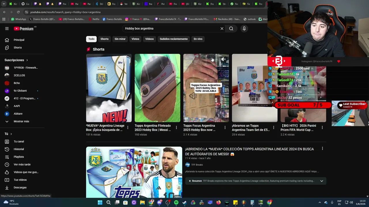The width and height of the screenshot is (369, 207).
Task: Visit the TFF Breaks channel link
Action: pyautogui.click(x=197, y=165)
